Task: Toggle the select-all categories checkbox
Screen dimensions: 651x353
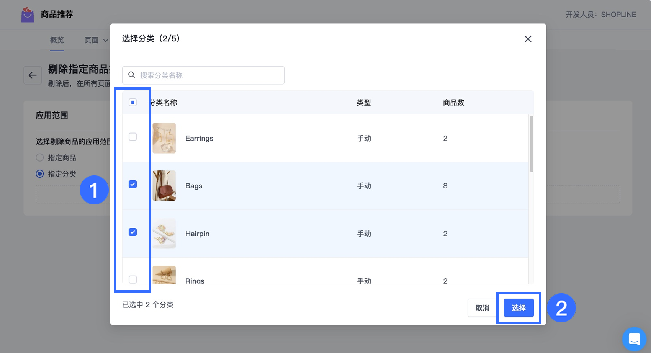Action: pos(132,102)
